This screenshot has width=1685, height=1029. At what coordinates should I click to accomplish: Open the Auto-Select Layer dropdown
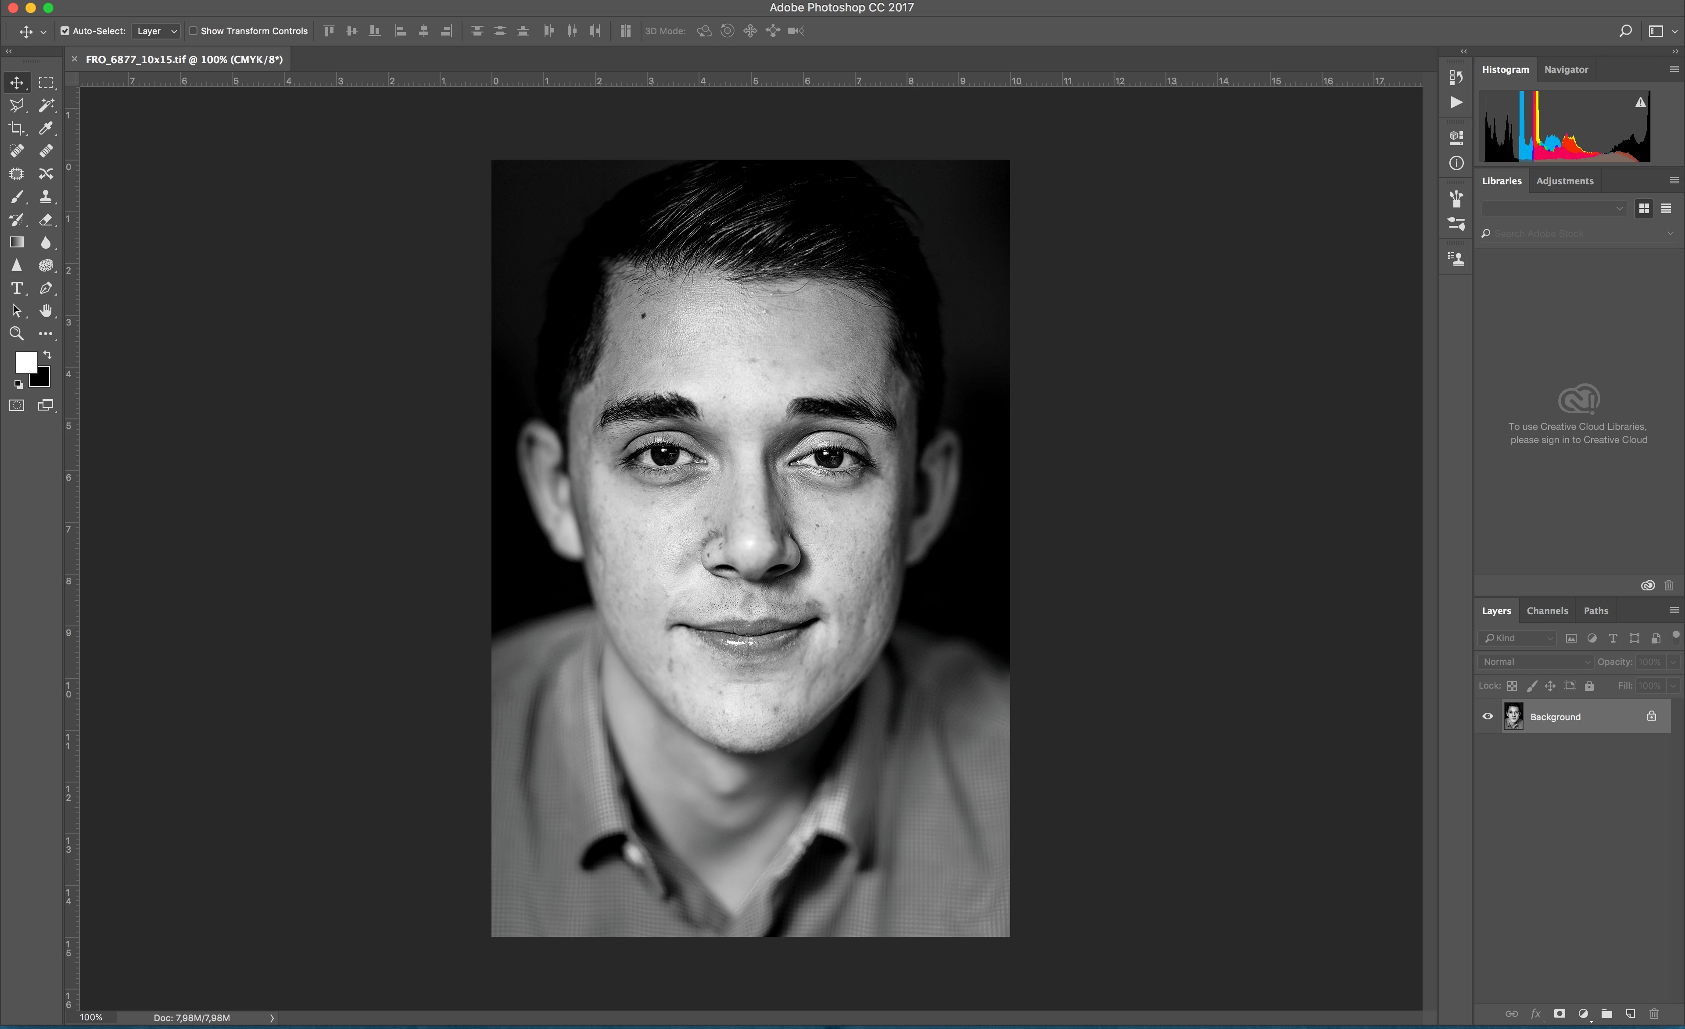[x=157, y=31]
